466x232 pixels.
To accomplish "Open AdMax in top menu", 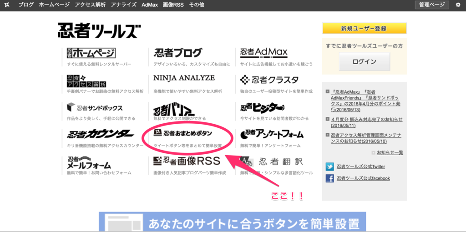I will click(x=150, y=5).
